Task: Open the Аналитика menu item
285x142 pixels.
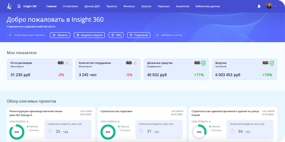Action: point(182,6)
